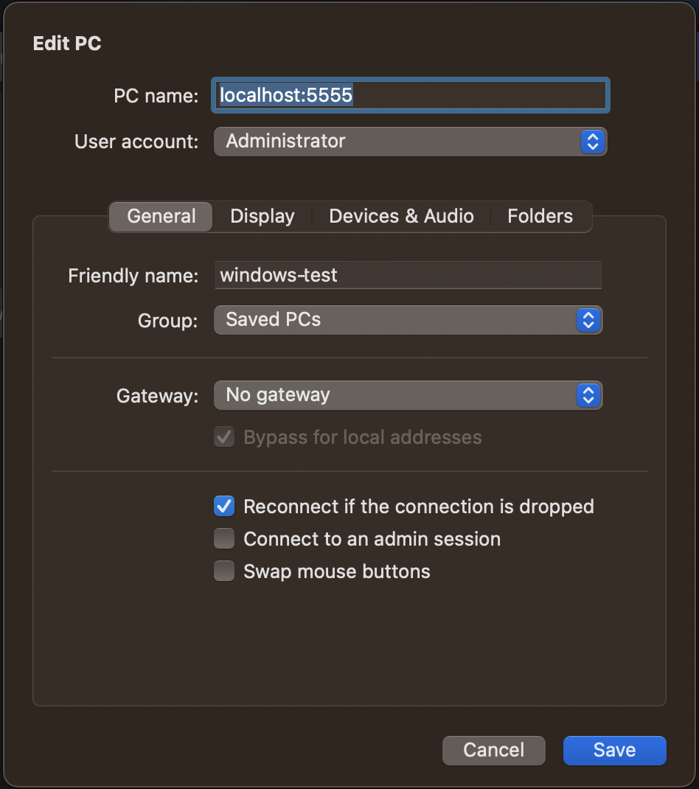Switch to the General tab
Image resolution: width=699 pixels, height=789 pixels.
point(160,216)
